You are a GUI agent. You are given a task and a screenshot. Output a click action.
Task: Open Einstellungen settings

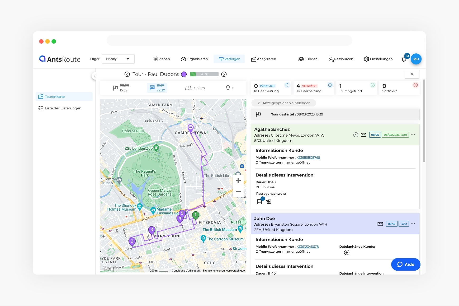click(x=378, y=59)
